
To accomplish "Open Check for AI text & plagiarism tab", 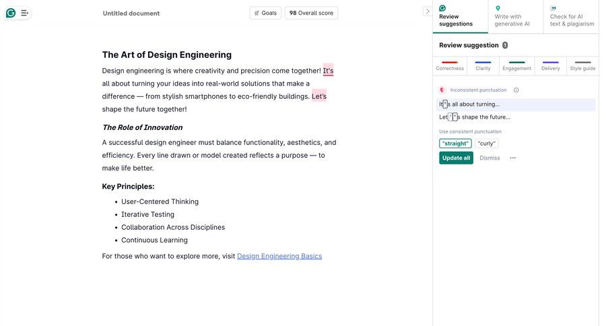I will coord(572,17).
